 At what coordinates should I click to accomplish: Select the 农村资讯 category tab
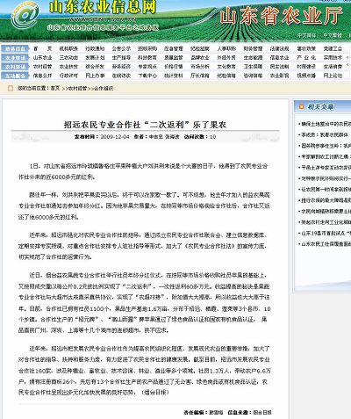coord(16,67)
